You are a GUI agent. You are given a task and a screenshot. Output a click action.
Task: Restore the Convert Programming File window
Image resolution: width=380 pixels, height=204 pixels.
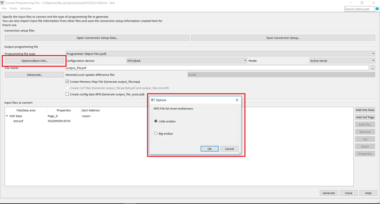[x=362, y=3]
